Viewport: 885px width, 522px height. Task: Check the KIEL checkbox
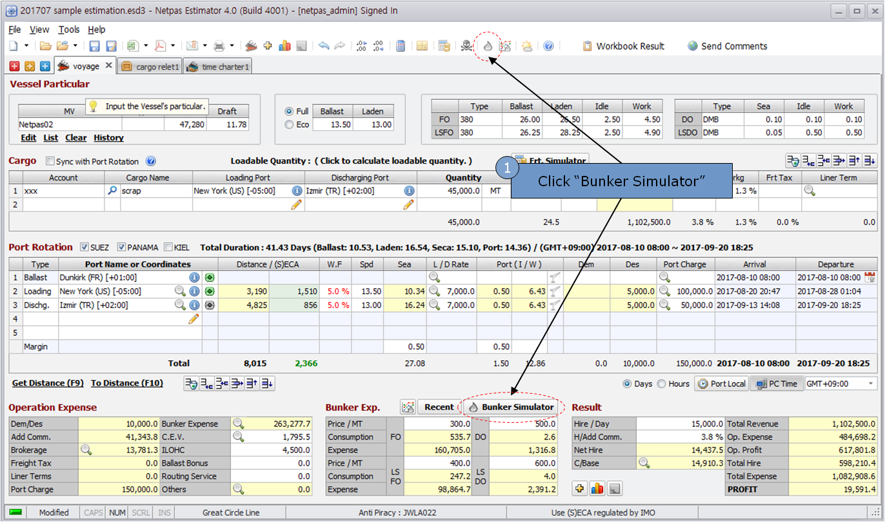click(168, 247)
